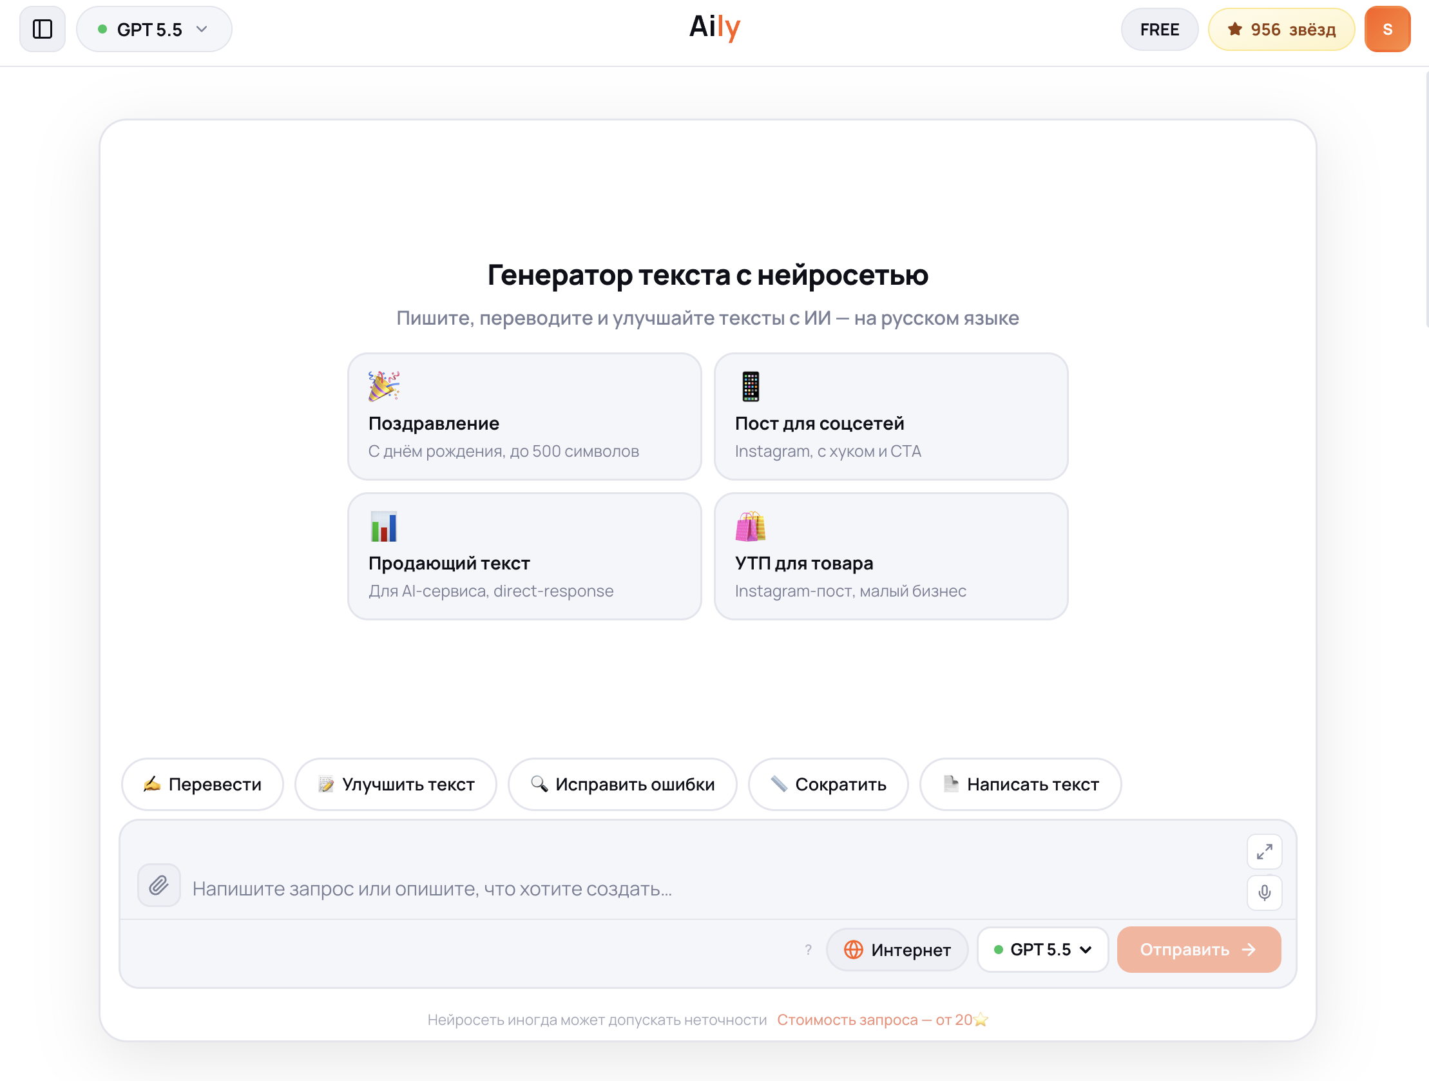Click the Отправить send button
Viewport: 1429px width, 1081px height.
[1198, 949]
